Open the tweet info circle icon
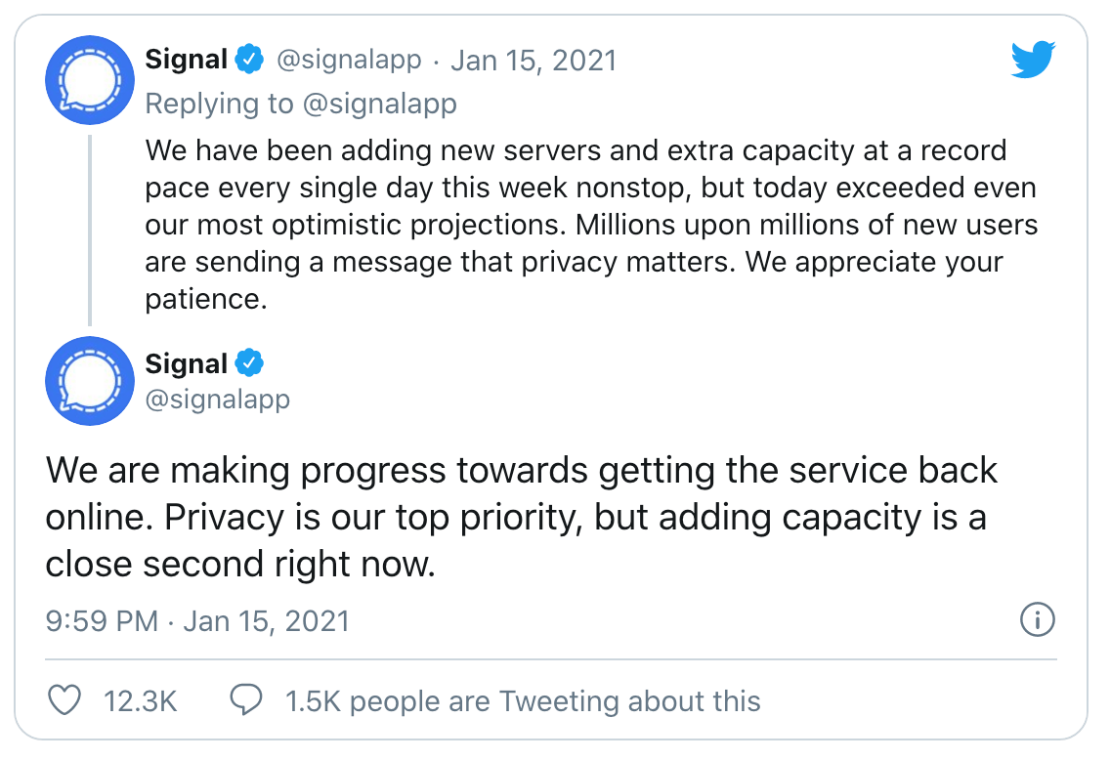This screenshot has height=760, width=1110. pyautogui.click(x=1038, y=620)
